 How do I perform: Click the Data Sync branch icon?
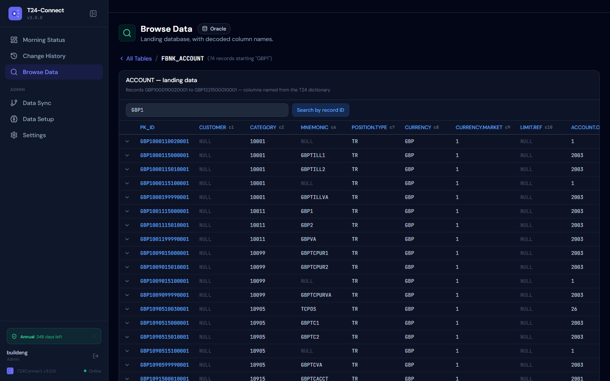[x=14, y=103]
